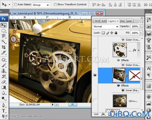The width and height of the screenshot is (152, 120).
Task: Select the Slice tool
Action: coord(3,53)
